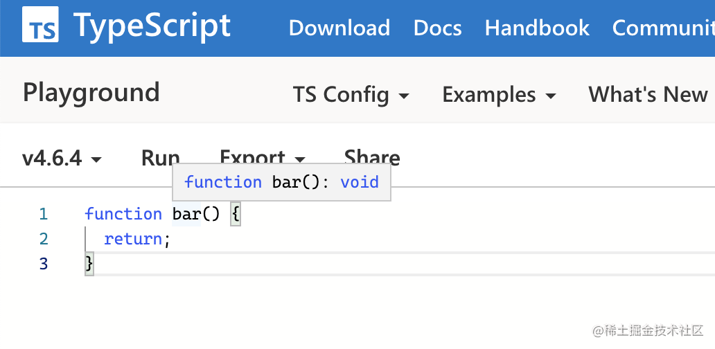The width and height of the screenshot is (715, 349).
Task: Click line number 1 in the gutter
Action: click(x=44, y=214)
